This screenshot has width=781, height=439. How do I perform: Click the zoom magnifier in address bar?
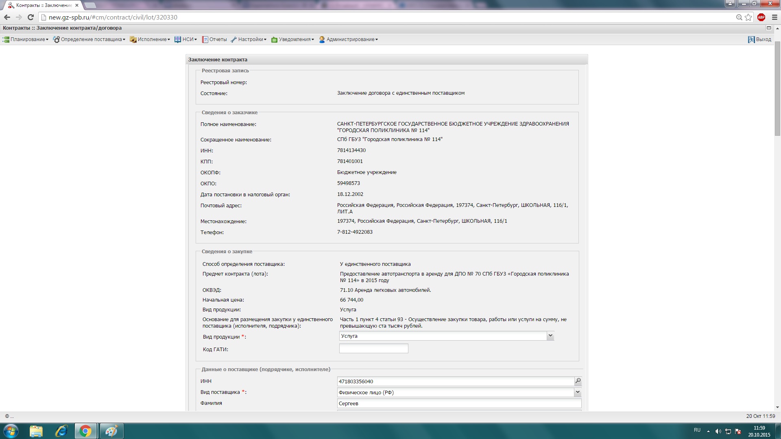[x=739, y=17]
